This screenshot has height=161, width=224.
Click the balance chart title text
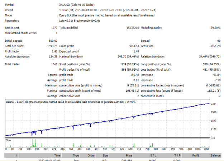click(x=71, y=102)
